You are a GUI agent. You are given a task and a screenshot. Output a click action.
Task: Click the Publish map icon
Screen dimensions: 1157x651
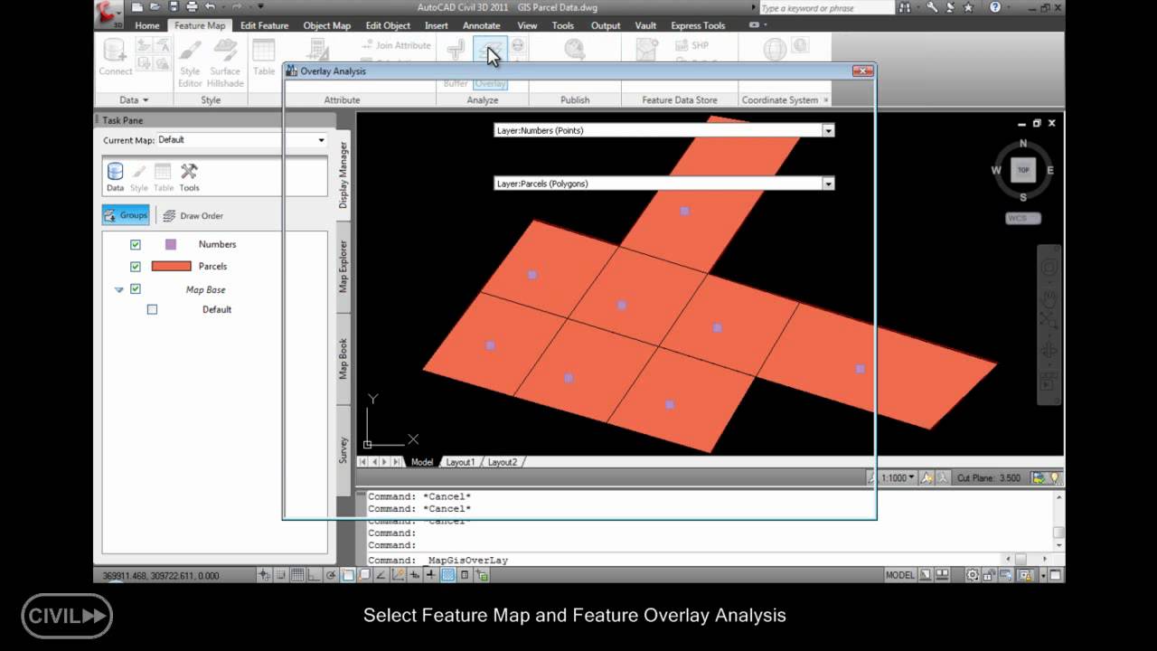click(x=574, y=50)
